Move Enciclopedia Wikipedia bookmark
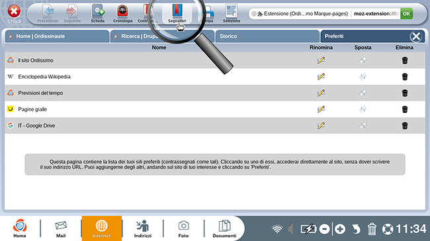Image resolution: width=430 pixels, height=241 pixels. (363, 77)
